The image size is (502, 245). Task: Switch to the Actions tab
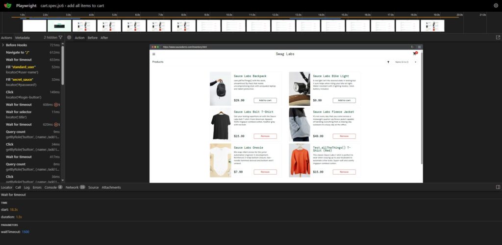point(6,38)
